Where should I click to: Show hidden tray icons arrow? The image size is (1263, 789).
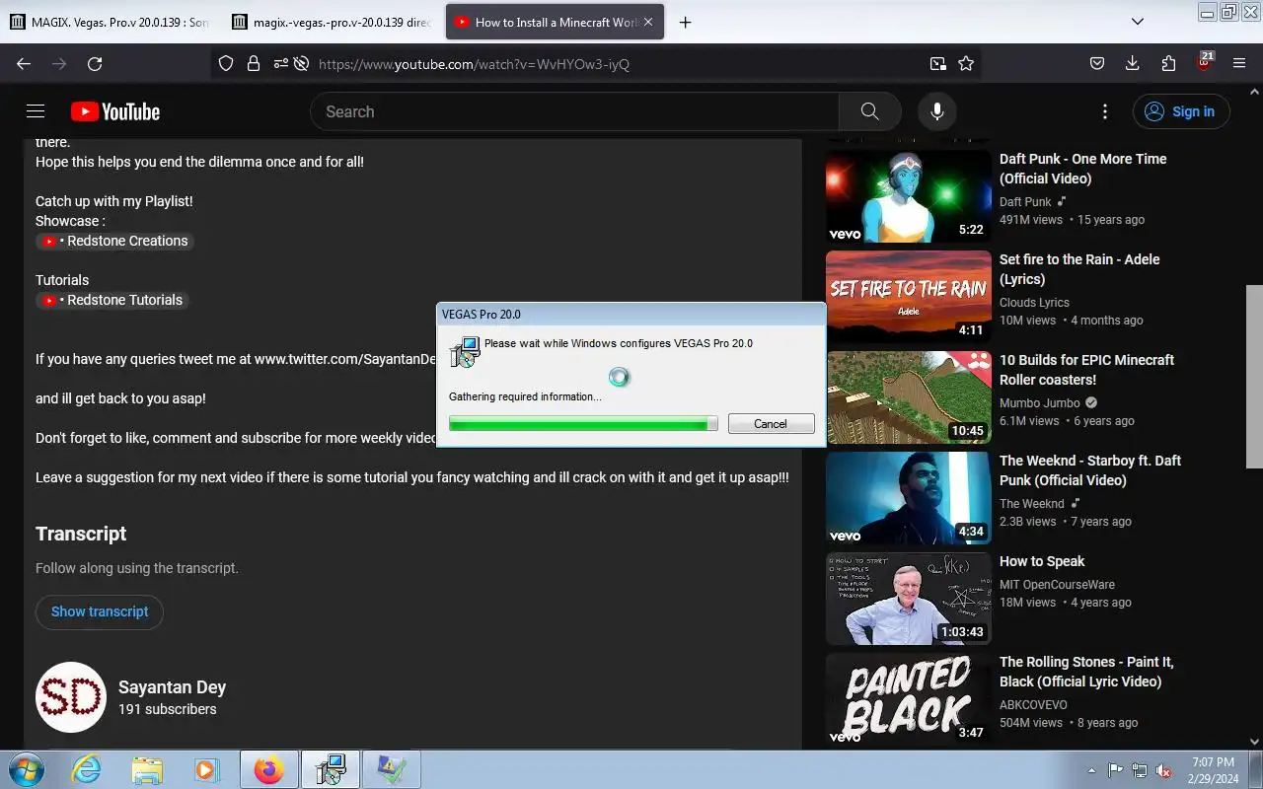(x=1091, y=770)
